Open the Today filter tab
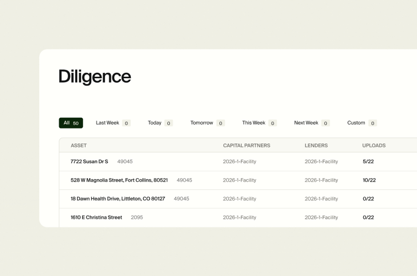This screenshot has width=417, height=276. (160, 123)
